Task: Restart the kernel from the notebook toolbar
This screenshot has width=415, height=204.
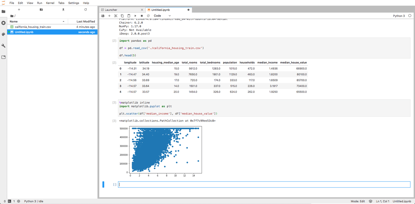Action: (x=148, y=16)
